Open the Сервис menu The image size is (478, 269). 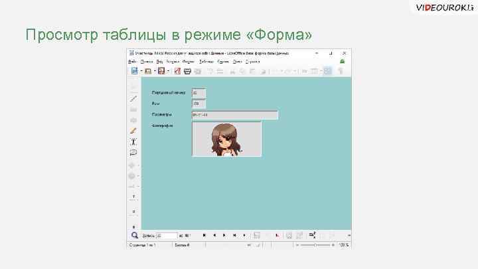pyautogui.click(x=223, y=62)
